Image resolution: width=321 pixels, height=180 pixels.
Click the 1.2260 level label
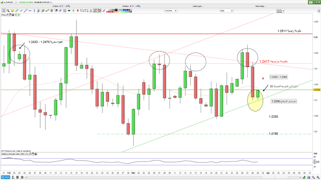273,117
